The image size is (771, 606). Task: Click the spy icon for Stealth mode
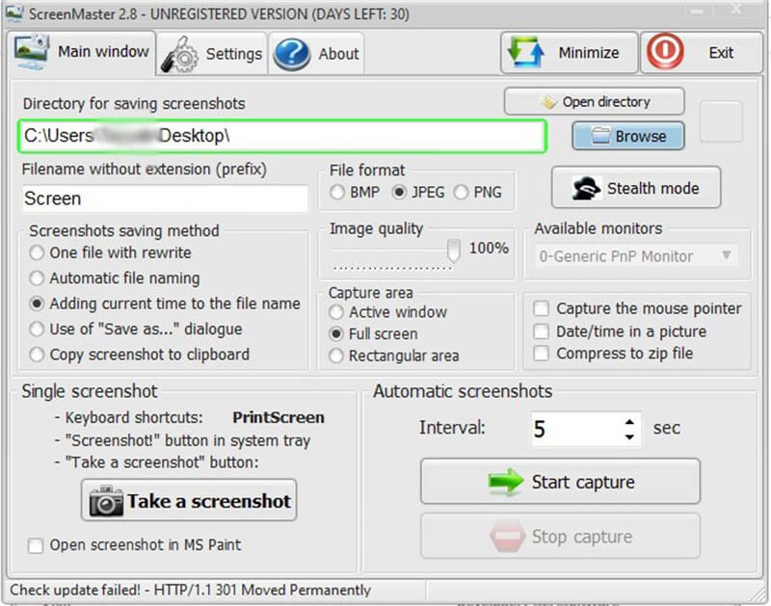(586, 189)
